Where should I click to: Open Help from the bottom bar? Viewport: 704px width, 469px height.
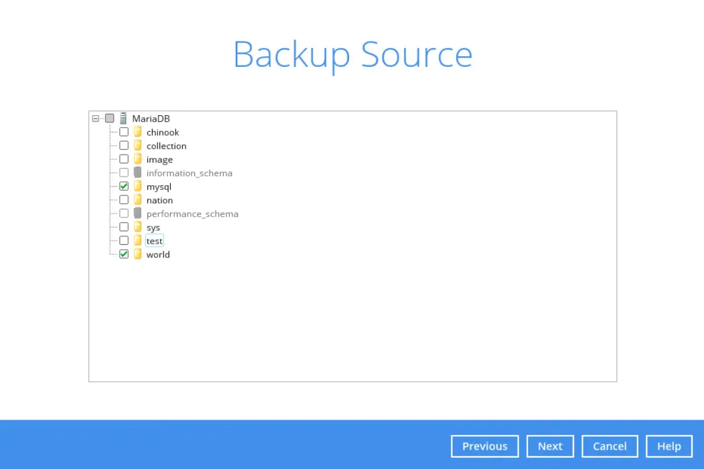pos(668,446)
